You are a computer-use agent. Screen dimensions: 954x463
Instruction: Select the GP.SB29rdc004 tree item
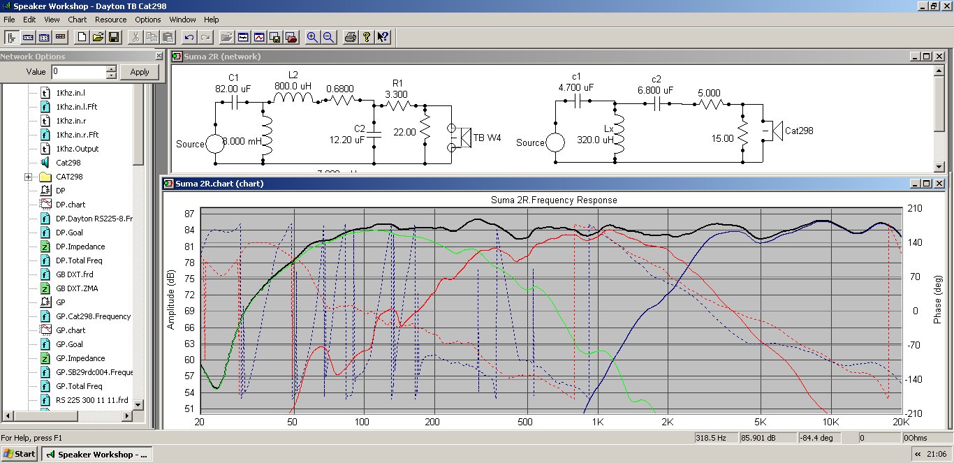click(x=94, y=372)
